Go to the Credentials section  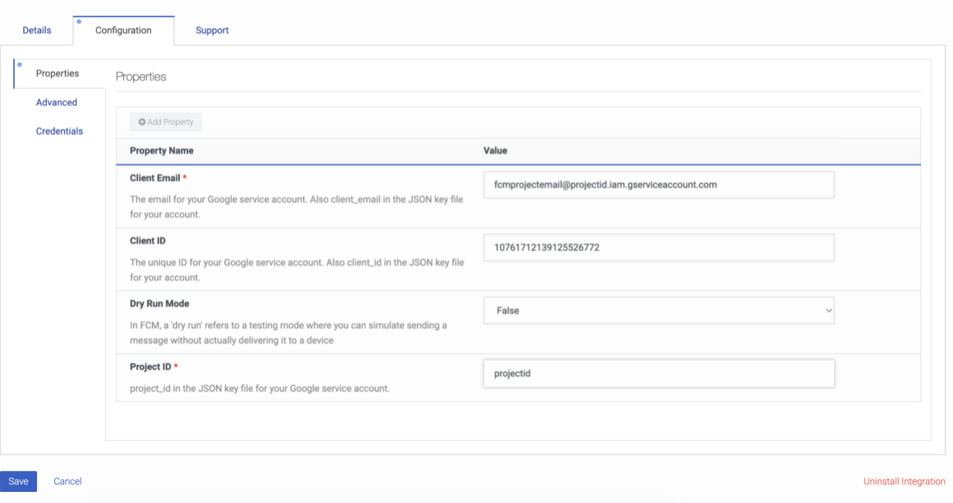(59, 131)
